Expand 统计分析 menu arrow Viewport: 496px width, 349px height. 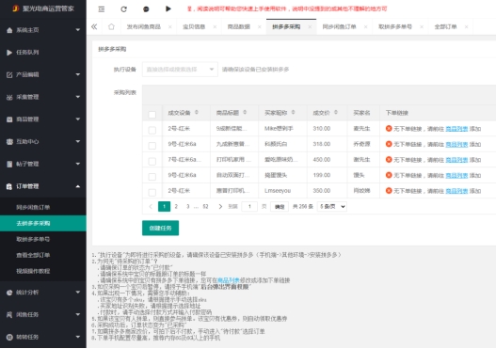point(78,293)
